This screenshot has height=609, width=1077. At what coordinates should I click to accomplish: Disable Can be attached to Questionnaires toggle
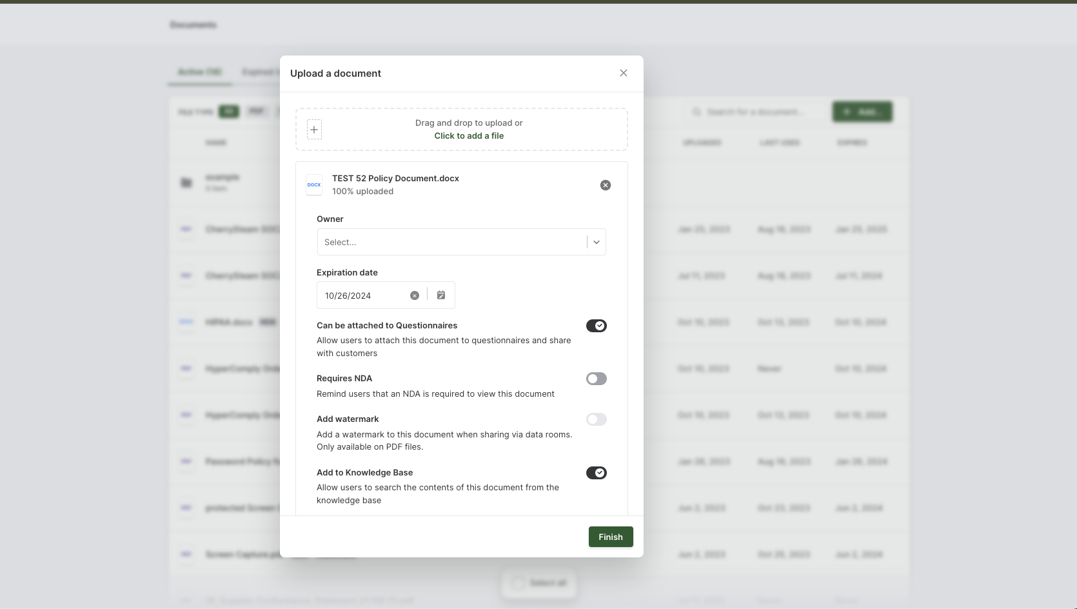(x=597, y=326)
